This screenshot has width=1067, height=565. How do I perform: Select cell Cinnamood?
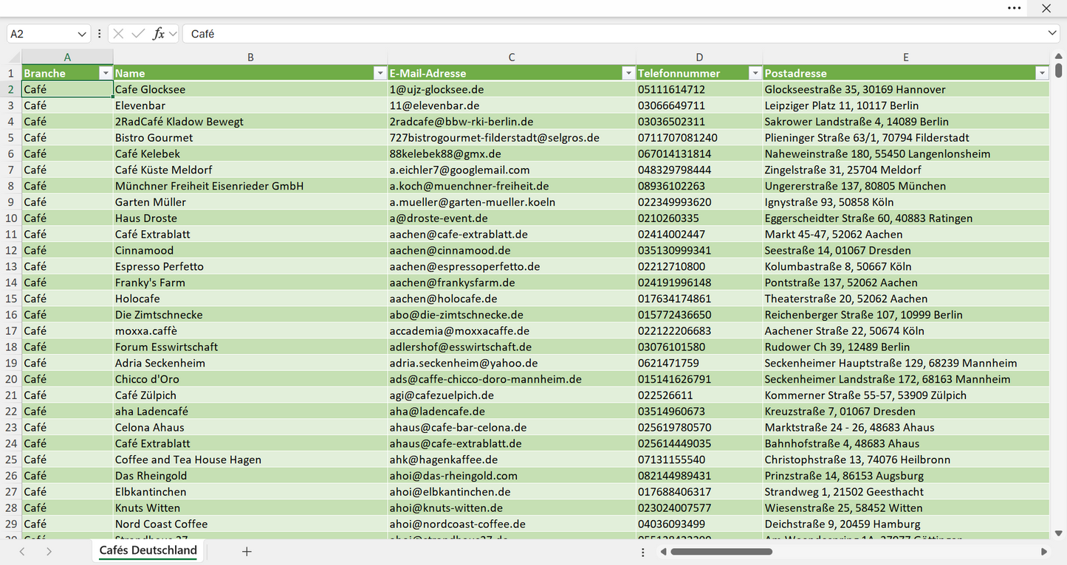tap(250, 251)
